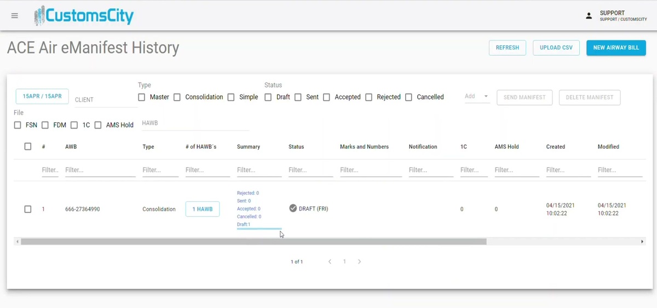Check the Master type checkbox
657x308 pixels.
pyautogui.click(x=142, y=97)
